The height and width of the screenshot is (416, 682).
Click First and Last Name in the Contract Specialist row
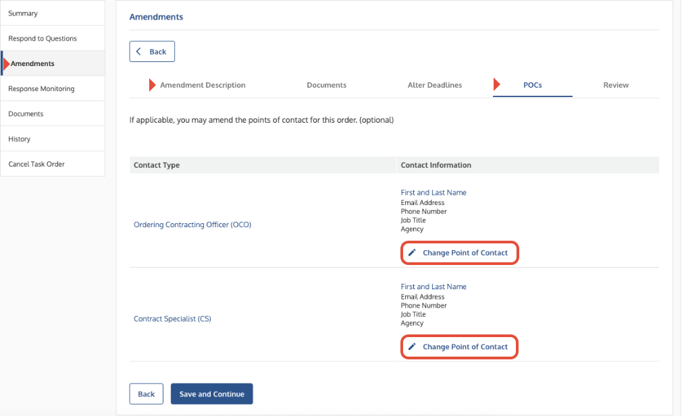pos(434,287)
